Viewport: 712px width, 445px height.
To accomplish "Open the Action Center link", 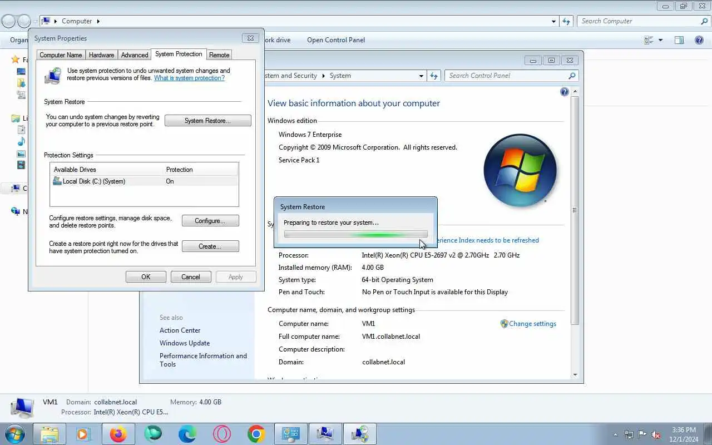I will tap(180, 330).
